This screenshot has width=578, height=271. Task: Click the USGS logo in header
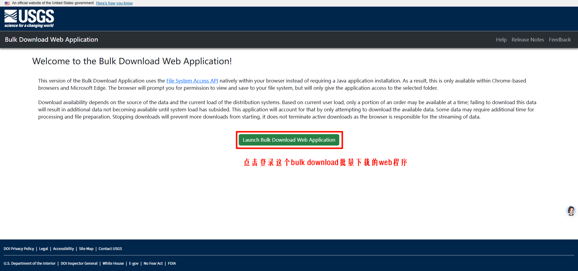(29, 19)
